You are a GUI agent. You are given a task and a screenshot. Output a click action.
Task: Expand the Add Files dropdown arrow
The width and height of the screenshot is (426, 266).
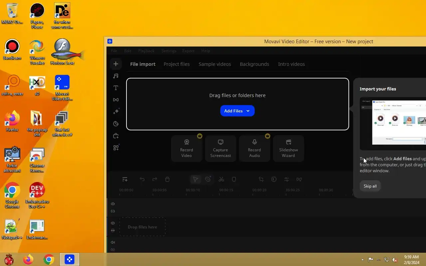tap(248, 111)
